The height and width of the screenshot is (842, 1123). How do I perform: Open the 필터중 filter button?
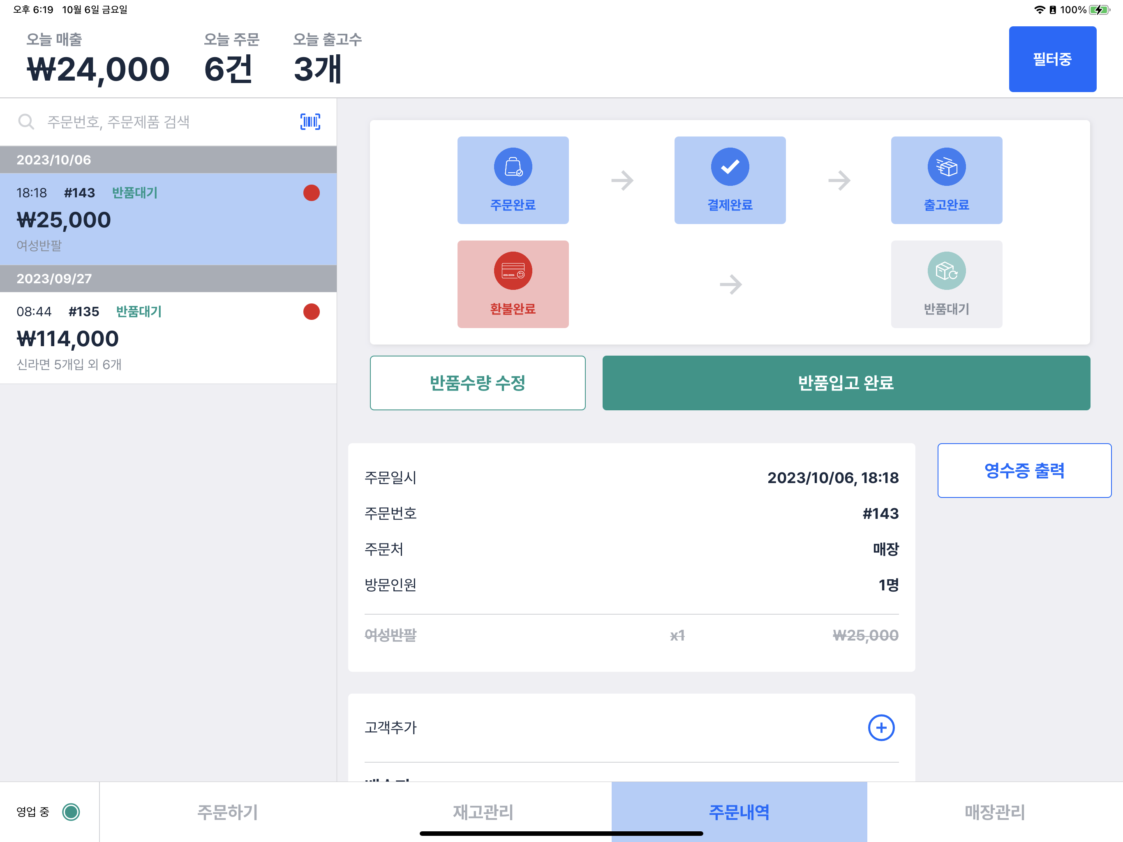pyautogui.click(x=1052, y=60)
